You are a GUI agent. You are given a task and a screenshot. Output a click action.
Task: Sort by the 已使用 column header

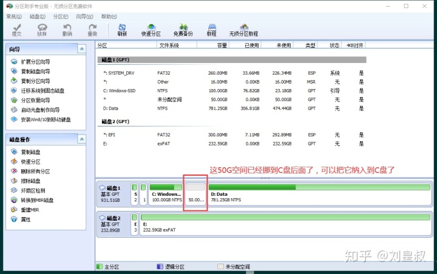245,45
